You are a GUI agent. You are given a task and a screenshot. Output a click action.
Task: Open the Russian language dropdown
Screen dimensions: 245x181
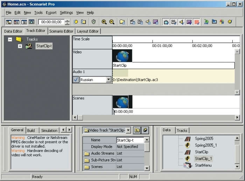pos(108,80)
